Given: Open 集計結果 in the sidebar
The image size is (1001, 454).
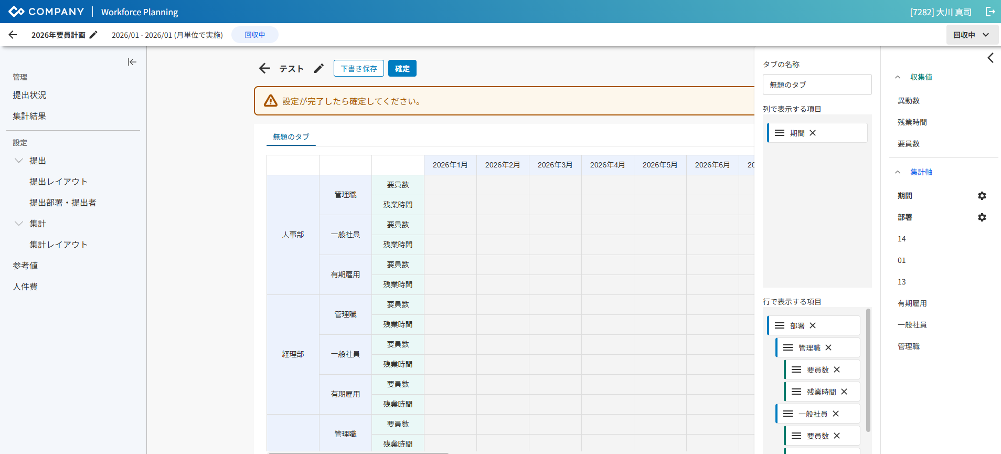Looking at the screenshot, I should [29, 116].
